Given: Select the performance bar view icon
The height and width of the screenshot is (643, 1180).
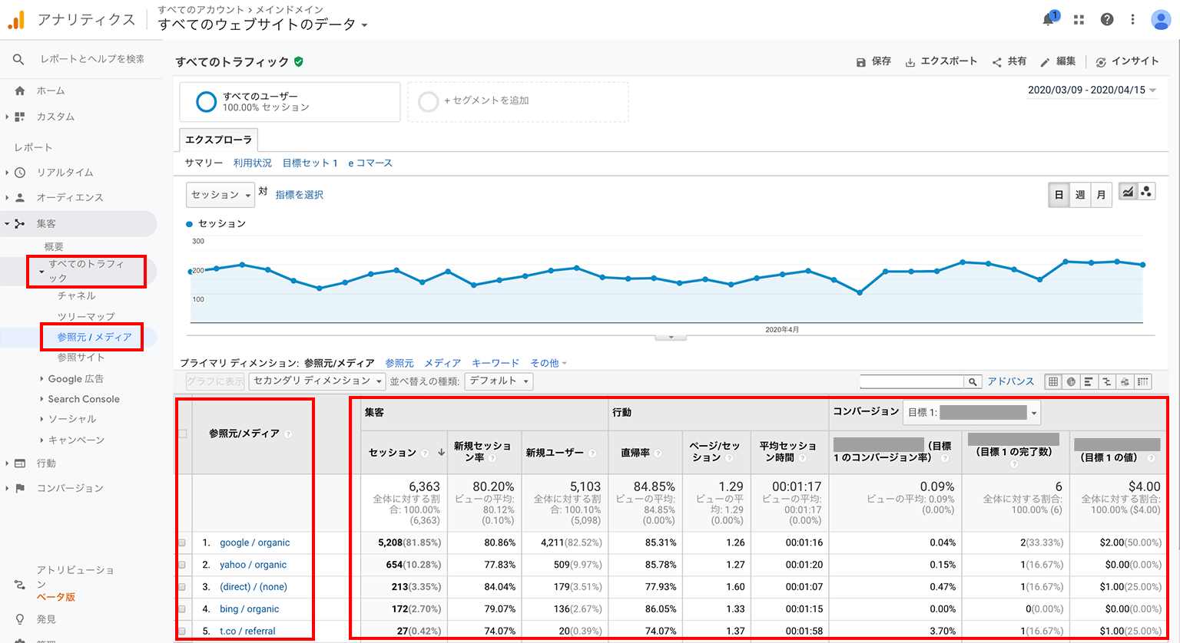Looking at the screenshot, I should (x=1089, y=381).
